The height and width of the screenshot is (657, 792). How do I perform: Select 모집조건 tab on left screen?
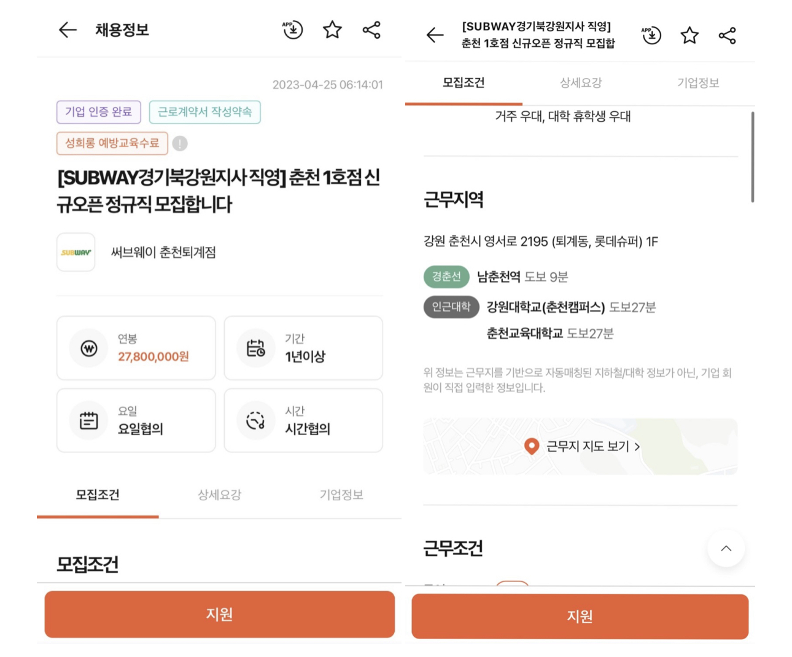(98, 495)
